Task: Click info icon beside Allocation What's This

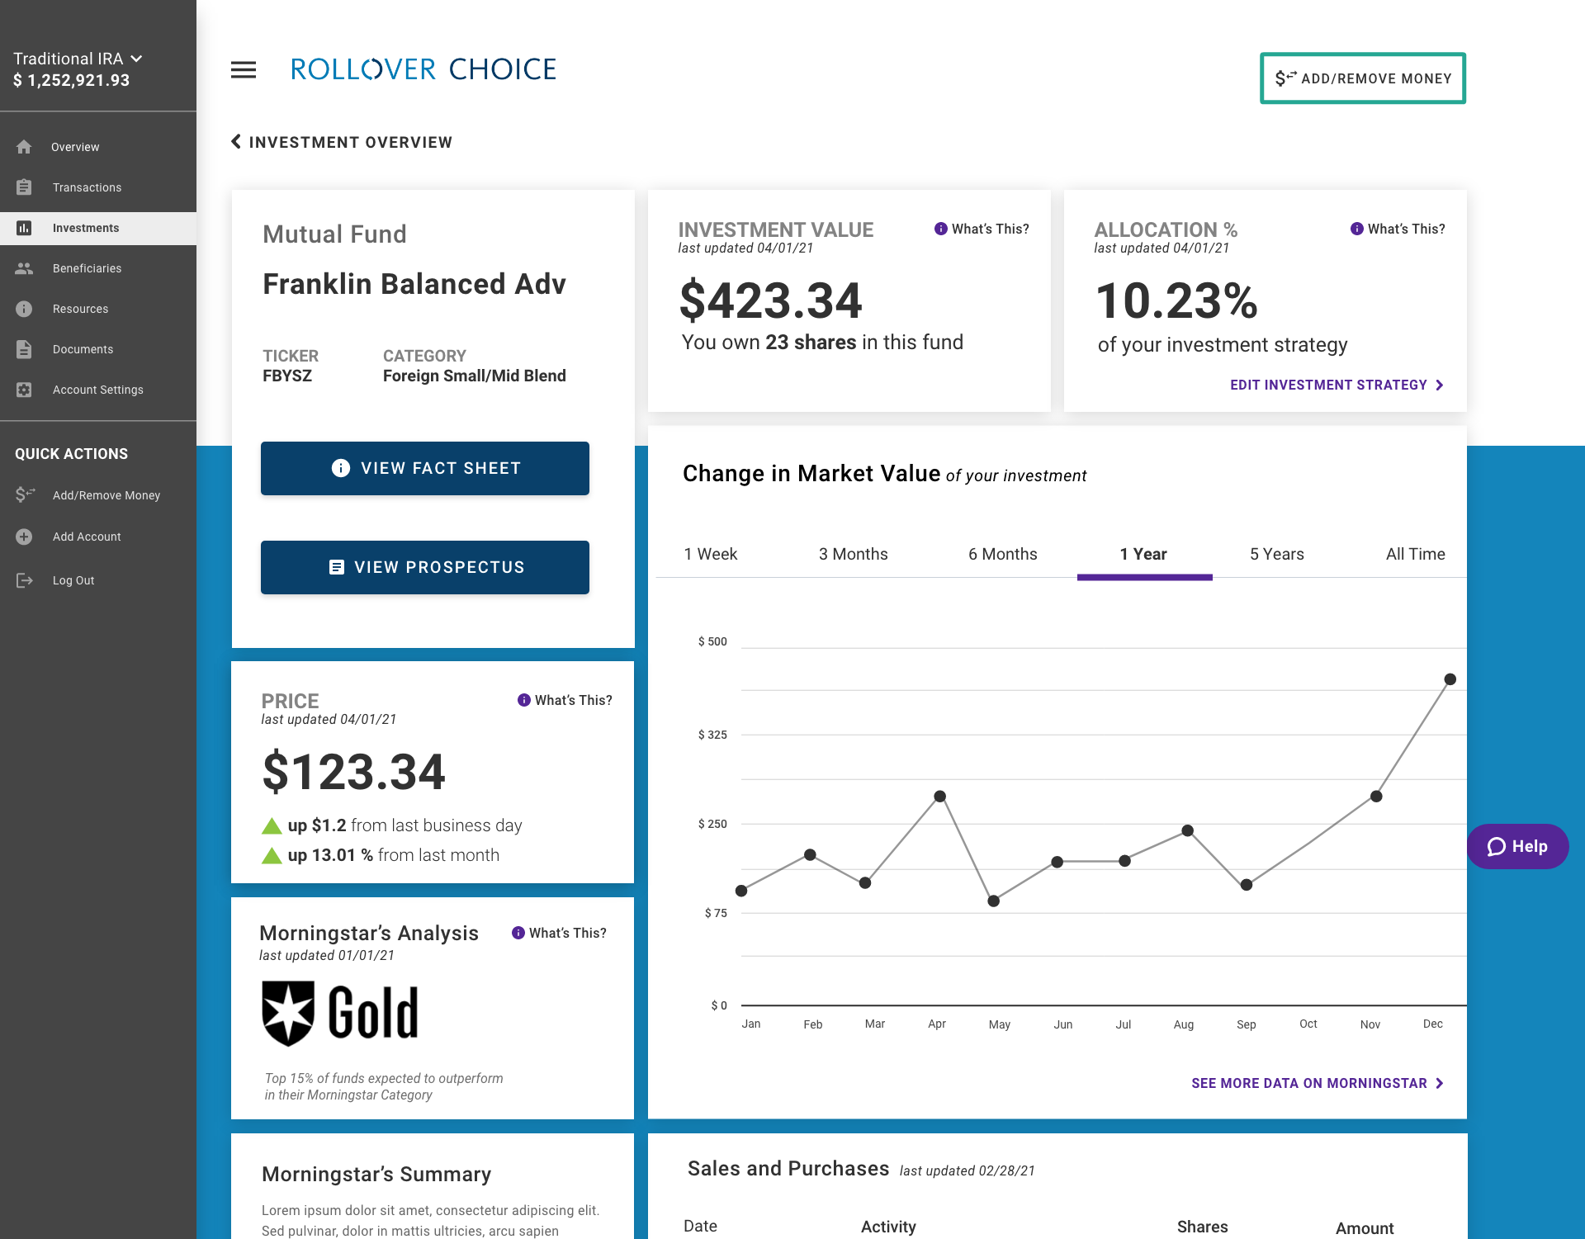Action: [1356, 229]
